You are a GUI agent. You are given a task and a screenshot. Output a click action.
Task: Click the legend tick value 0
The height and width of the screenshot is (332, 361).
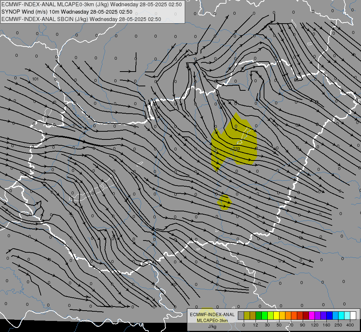pyautogui.click(x=244, y=325)
